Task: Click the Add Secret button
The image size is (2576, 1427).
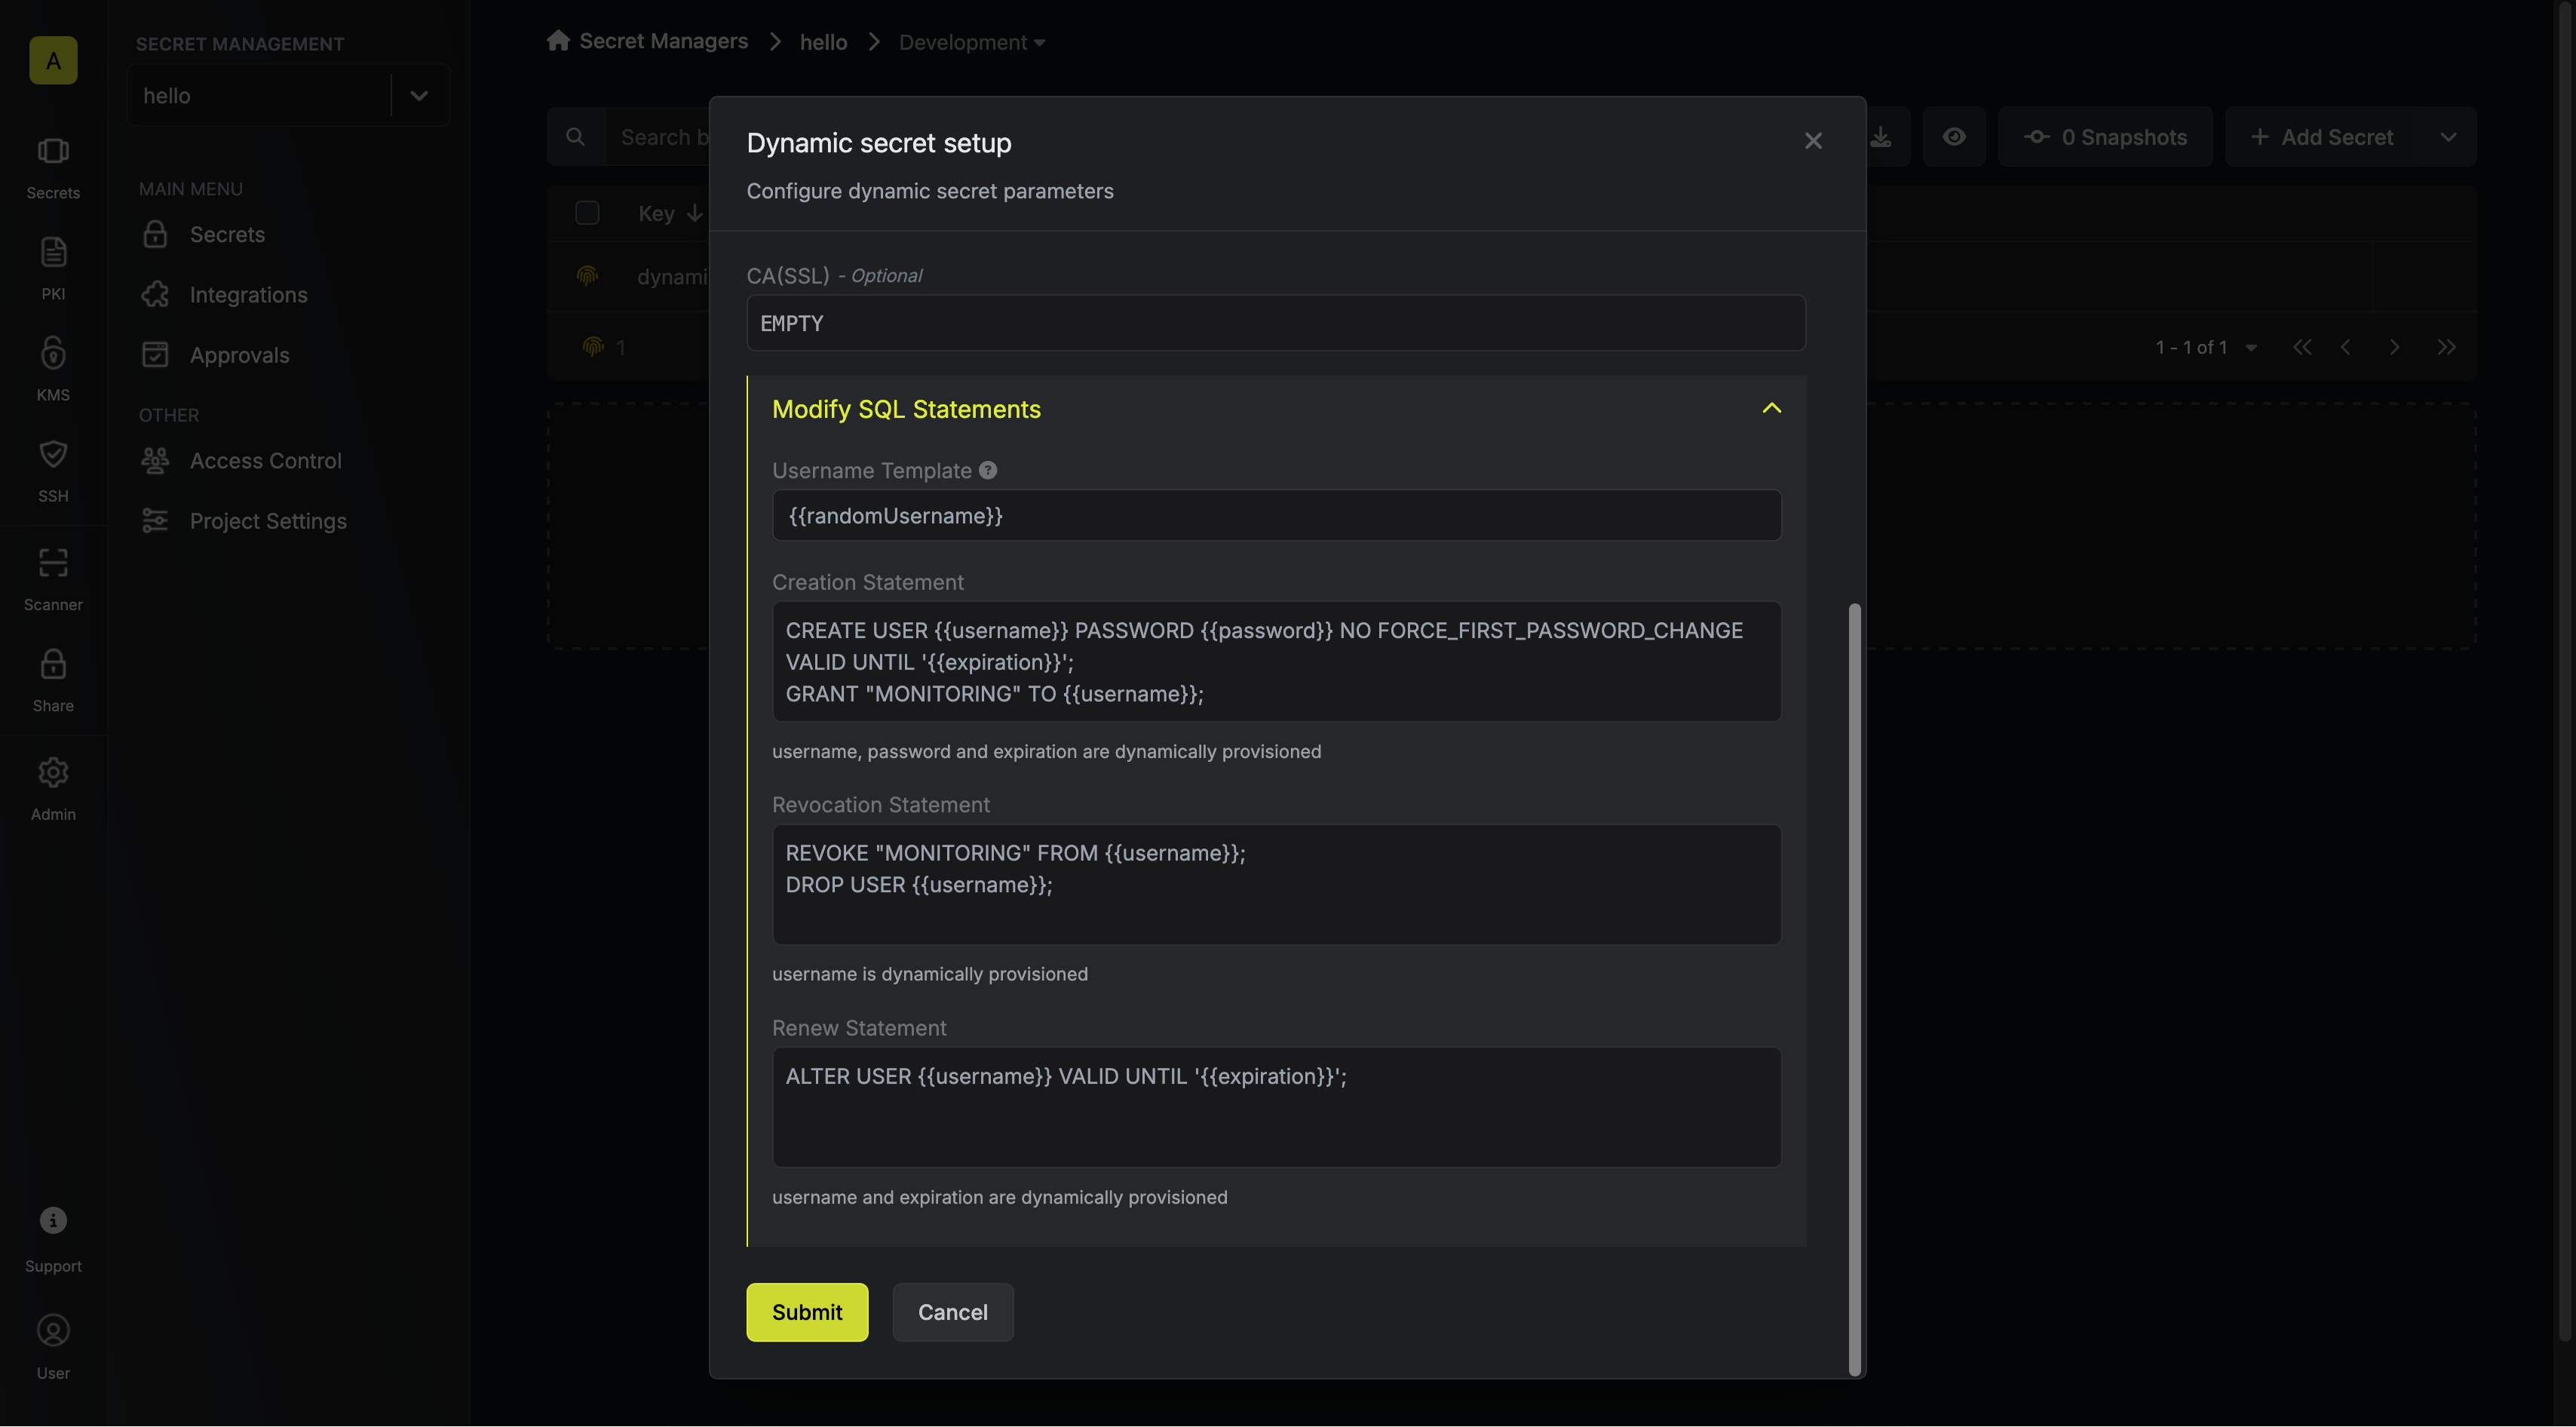Action: (2322, 137)
